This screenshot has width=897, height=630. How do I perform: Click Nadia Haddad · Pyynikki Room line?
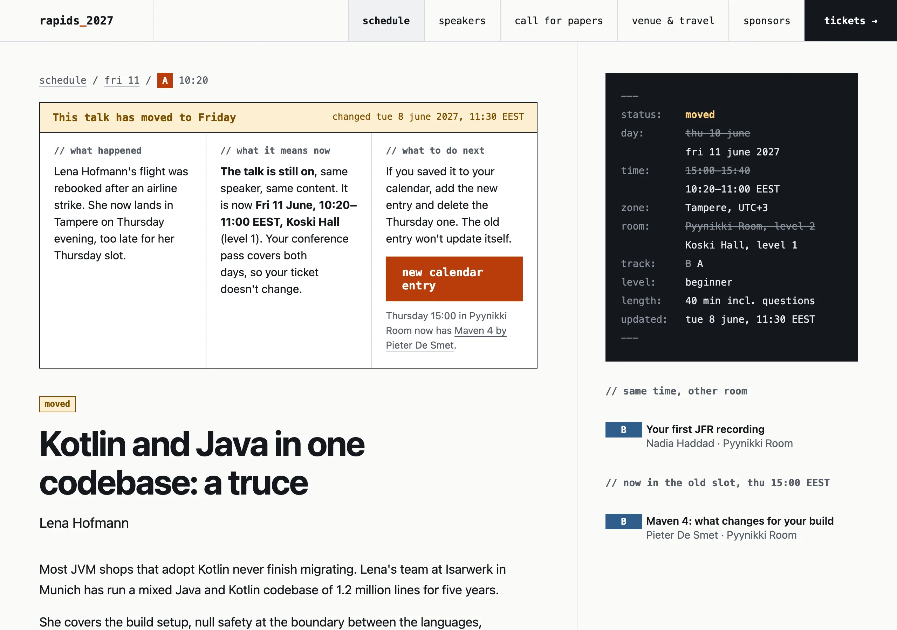(719, 443)
